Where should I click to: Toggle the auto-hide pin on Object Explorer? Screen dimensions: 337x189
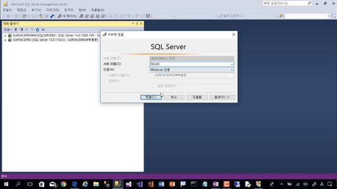137,24
